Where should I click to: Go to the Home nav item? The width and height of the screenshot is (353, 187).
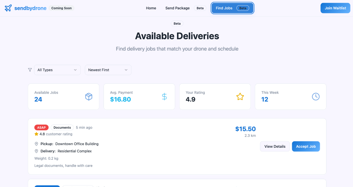point(151,8)
